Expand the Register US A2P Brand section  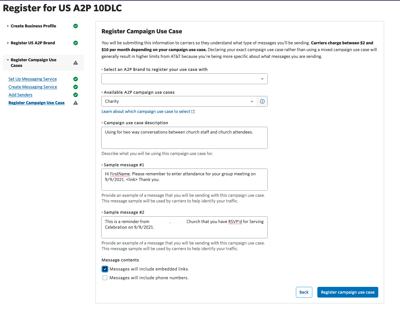[x=33, y=43]
